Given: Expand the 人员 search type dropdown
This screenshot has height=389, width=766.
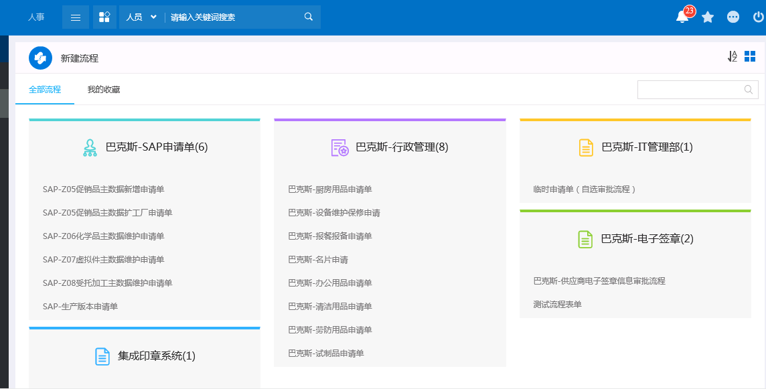Looking at the screenshot, I should click(x=141, y=17).
